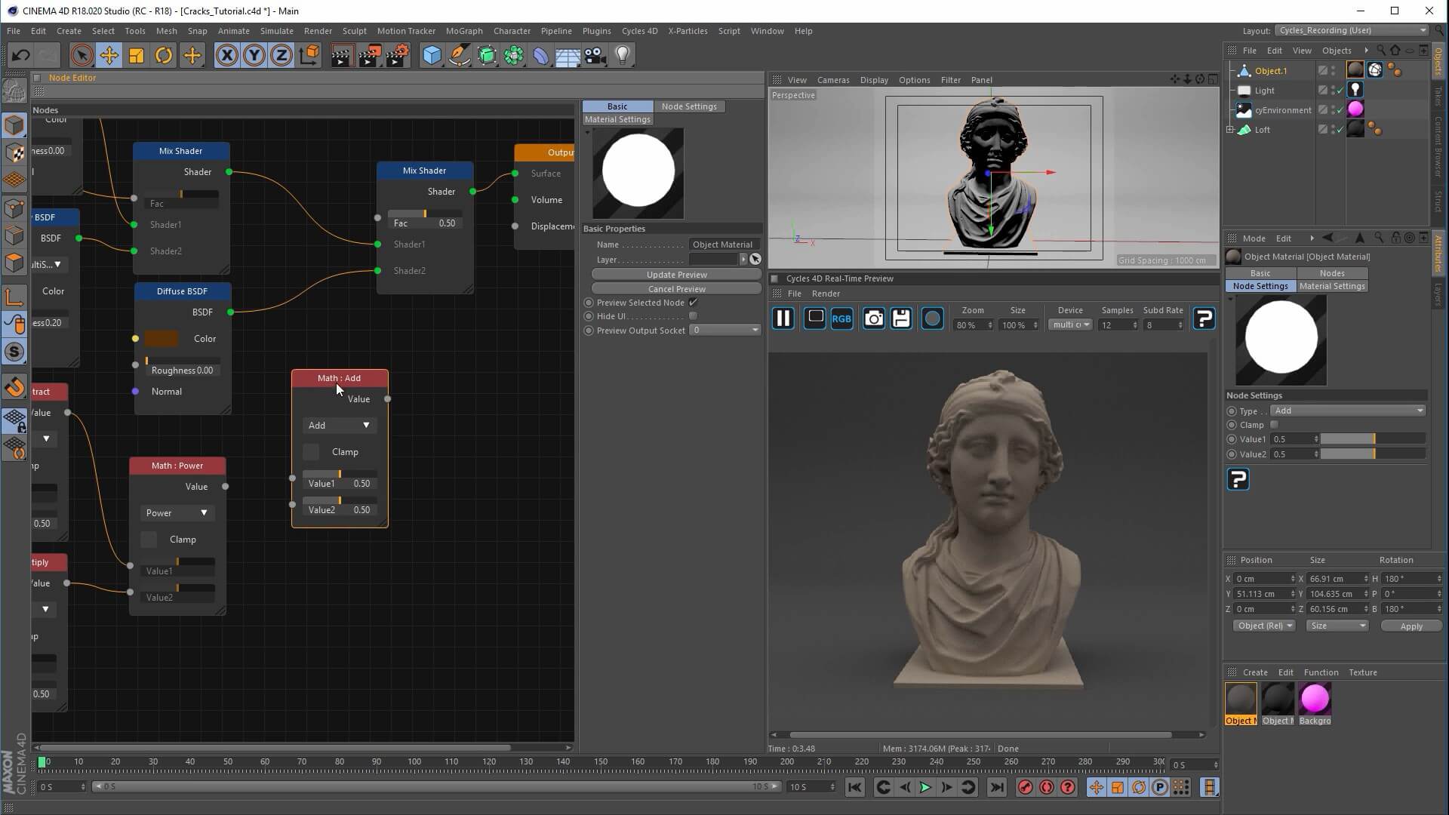
Task: Add a Cube primitive from toolbar
Action: click(x=432, y=55)
